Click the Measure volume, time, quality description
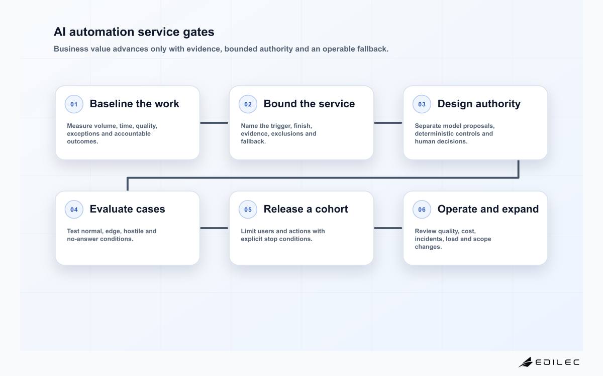Image resolution: width=603 pixels, height=376 pixels. (112, 133)
